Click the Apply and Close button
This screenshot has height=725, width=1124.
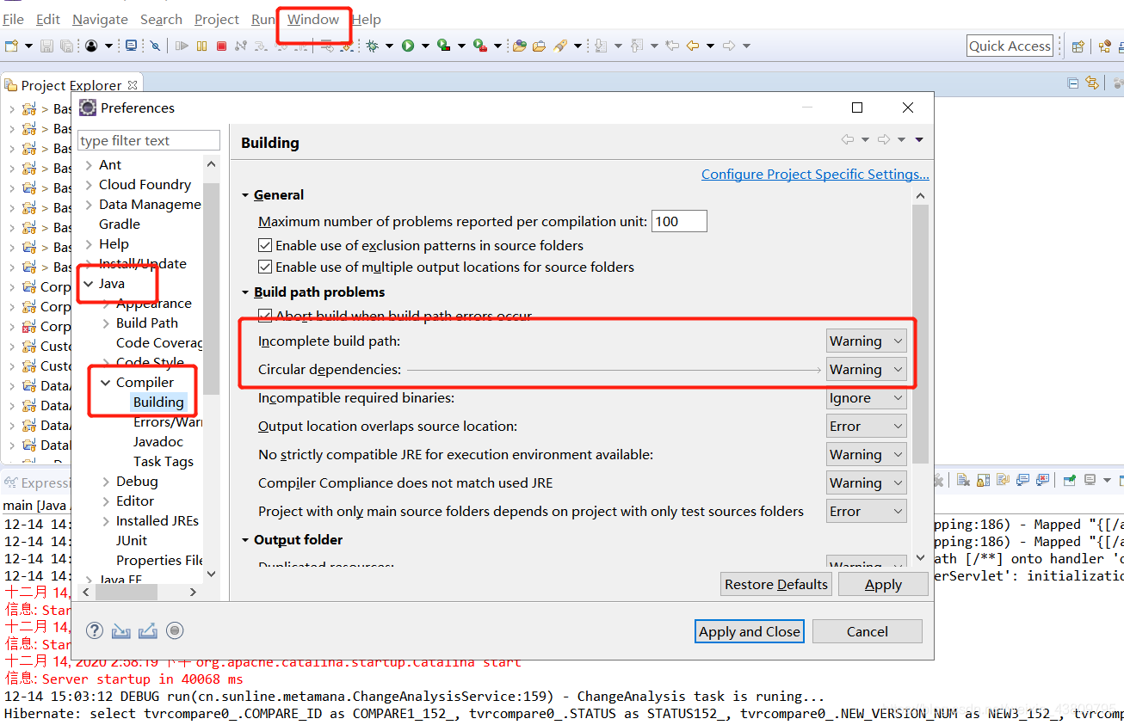tap(750, 631)
